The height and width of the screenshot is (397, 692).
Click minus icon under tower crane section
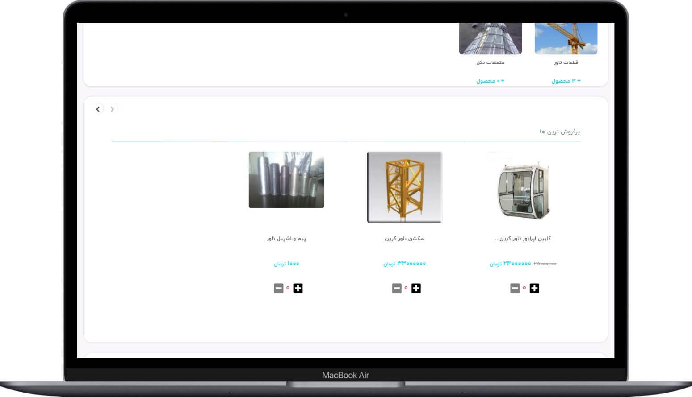click(x=397, y=288)
